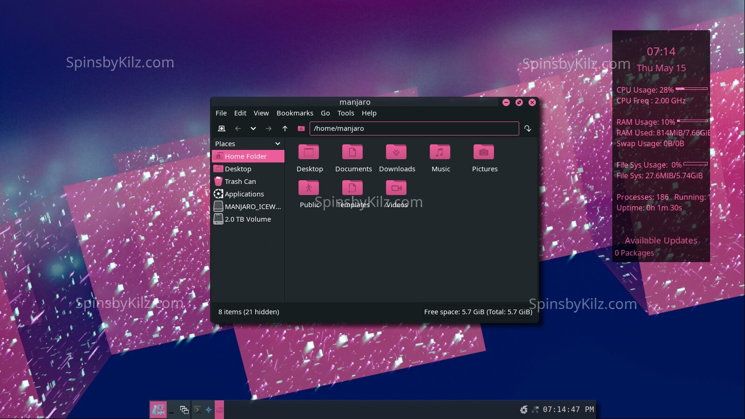Open Trash Can in sidebar

pyautogui.click(x=248, y=182)
